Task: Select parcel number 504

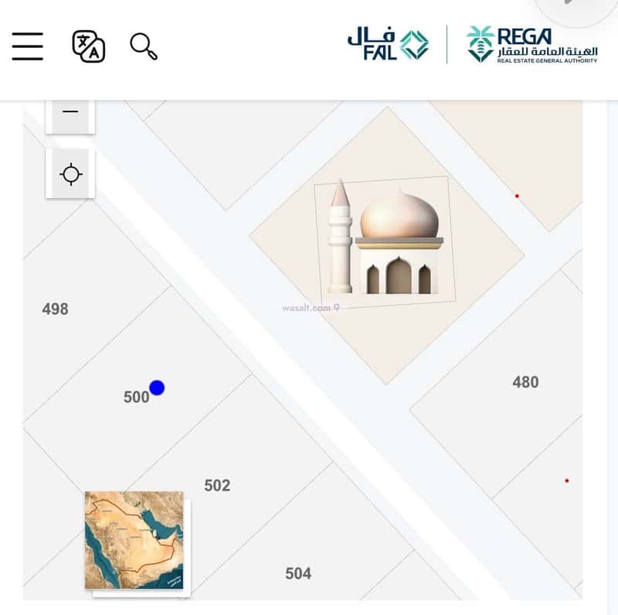Action: coord(298,573)
